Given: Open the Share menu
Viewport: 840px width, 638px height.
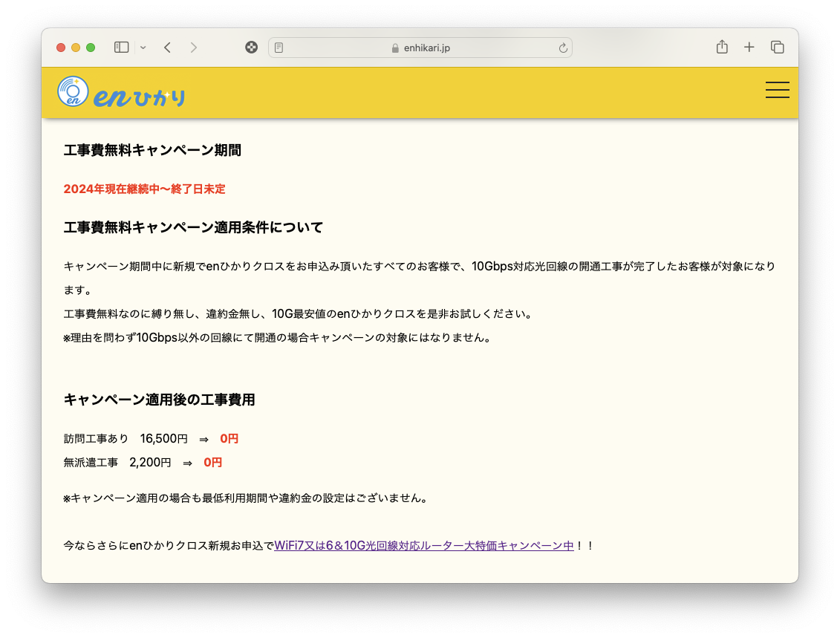Looking at the screenshot, I should 722,47.
